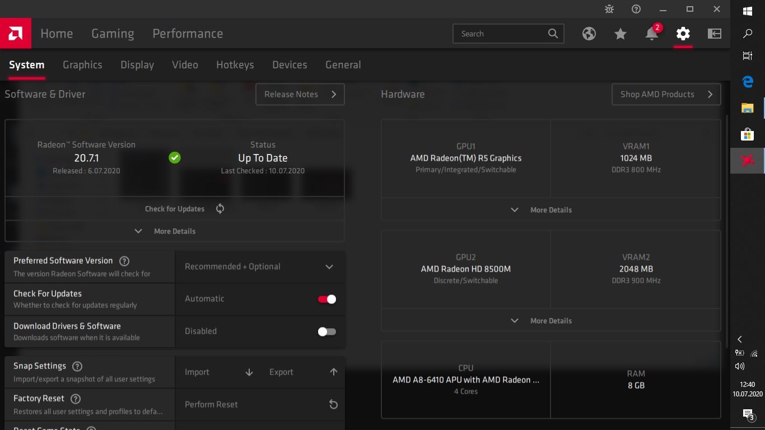
Task: Click the Import down arrow icon
Action: (x=249, y=372)
